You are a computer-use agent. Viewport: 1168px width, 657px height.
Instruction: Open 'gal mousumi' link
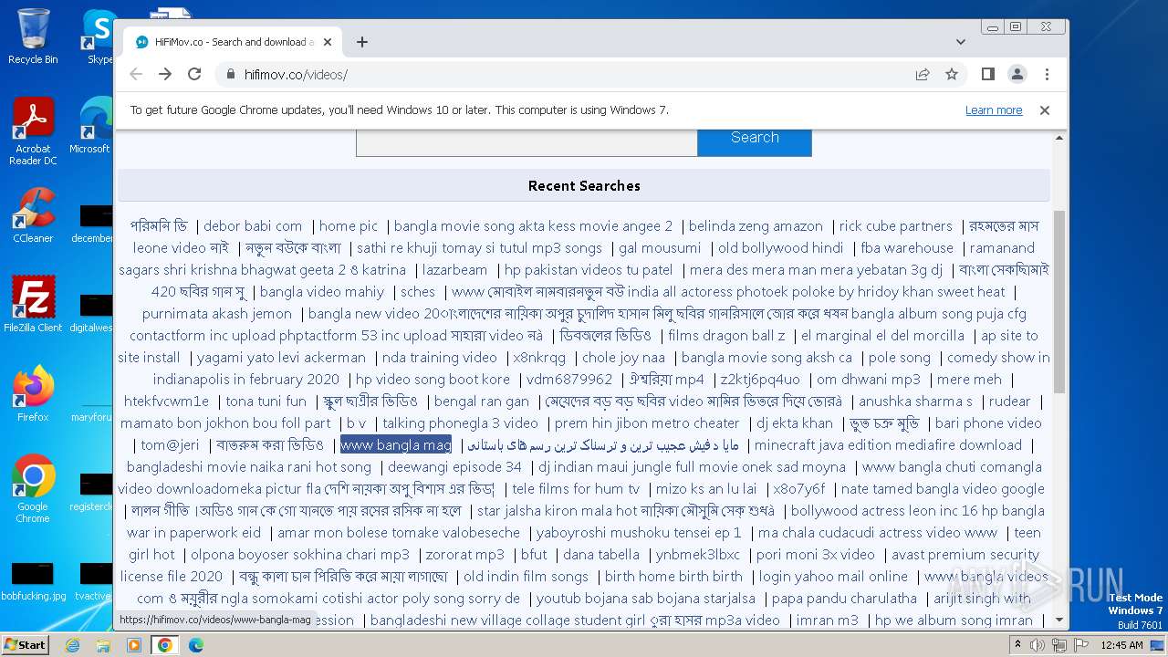(660, 248)
